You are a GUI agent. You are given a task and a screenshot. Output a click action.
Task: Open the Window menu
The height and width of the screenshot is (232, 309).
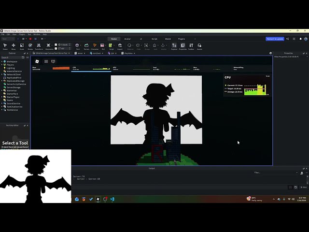[x=37, y=34]
